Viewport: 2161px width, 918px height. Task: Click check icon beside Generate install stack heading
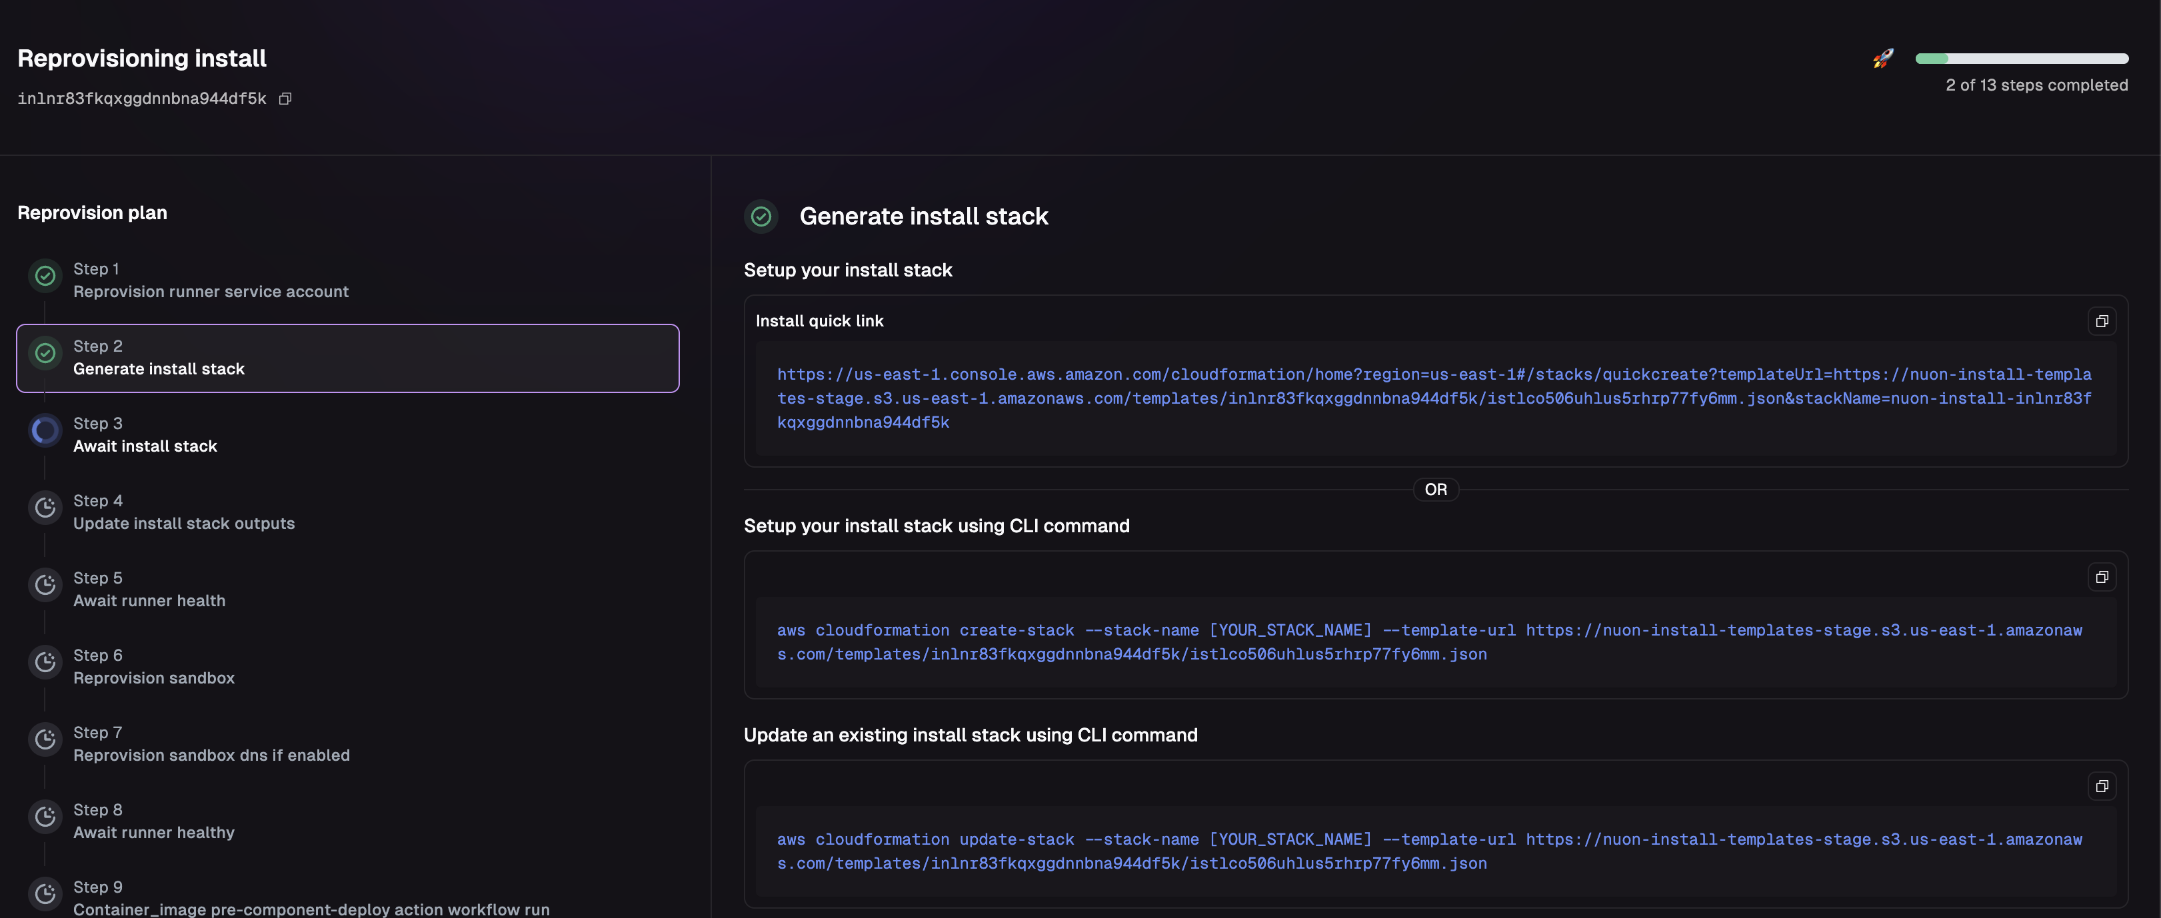761,217
